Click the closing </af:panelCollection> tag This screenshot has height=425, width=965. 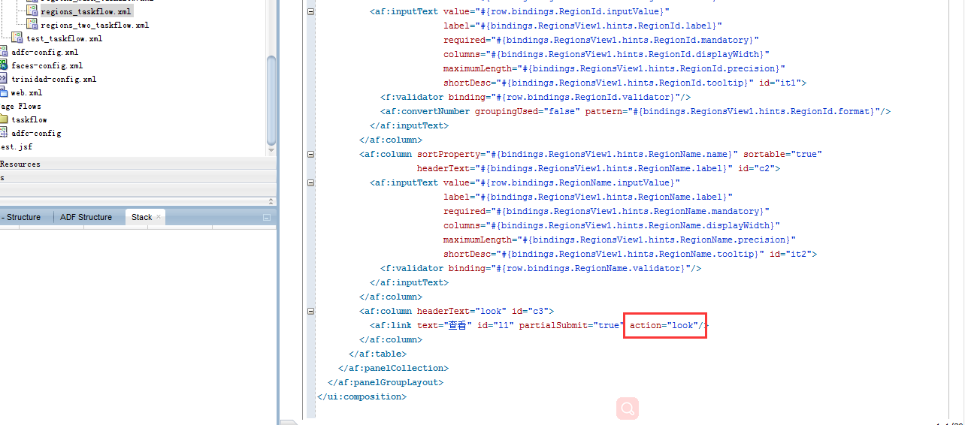coord(393,368)
